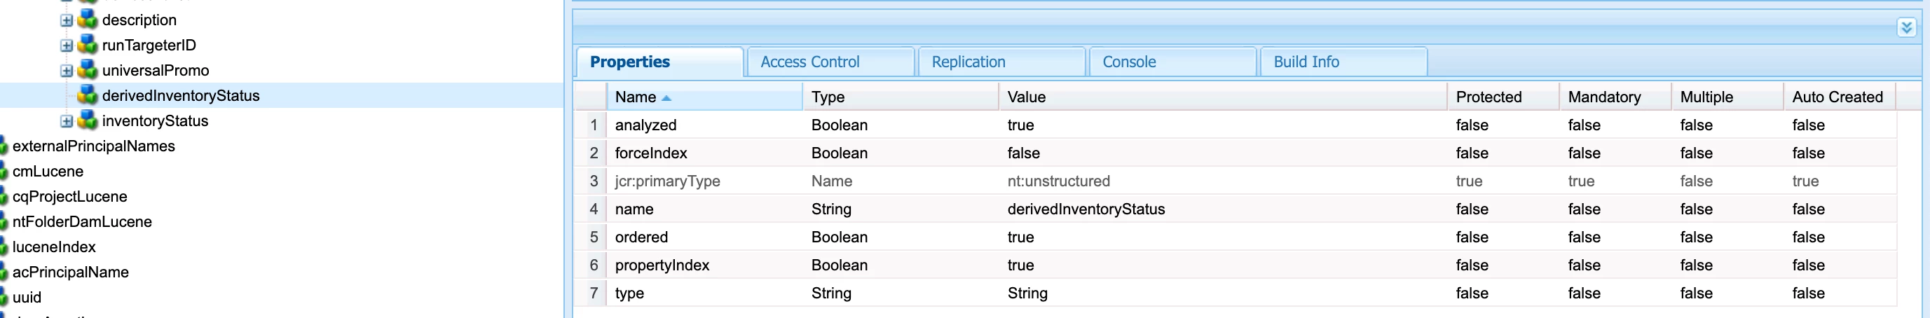Image resolution: width=1930 pixels, height=318 pixels.
Task: Click the Value cell of forceIndex row
Action: pos(1221,153)
